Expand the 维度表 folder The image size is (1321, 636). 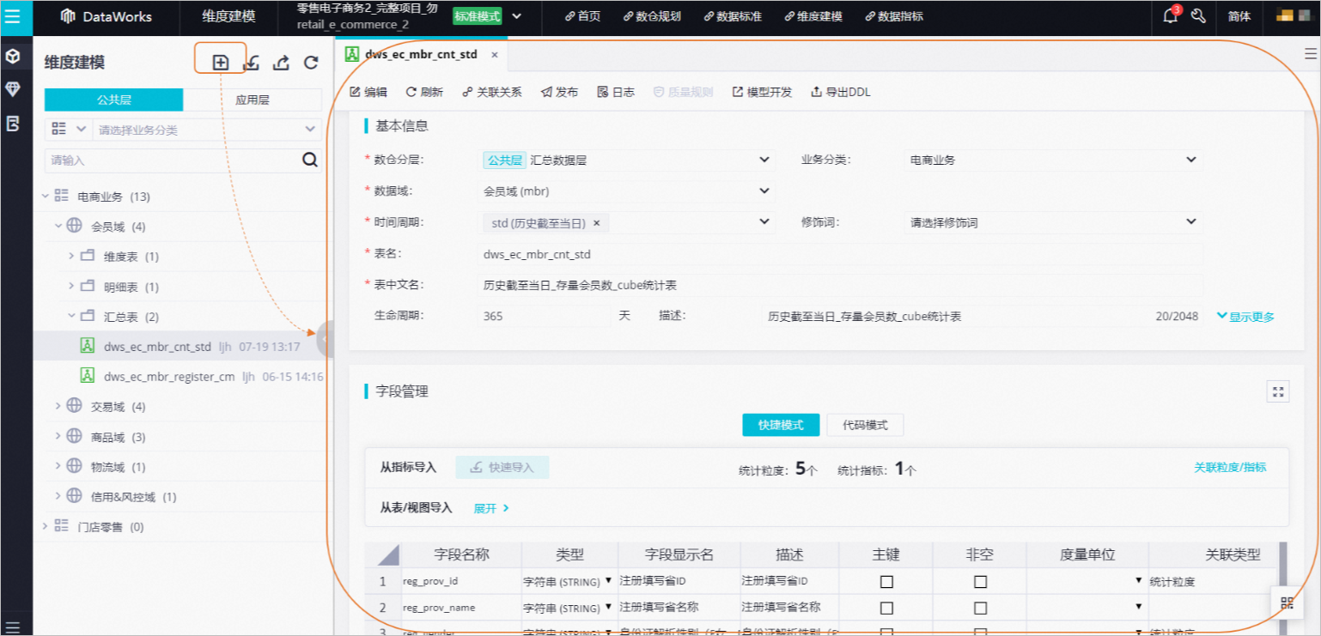73,257
